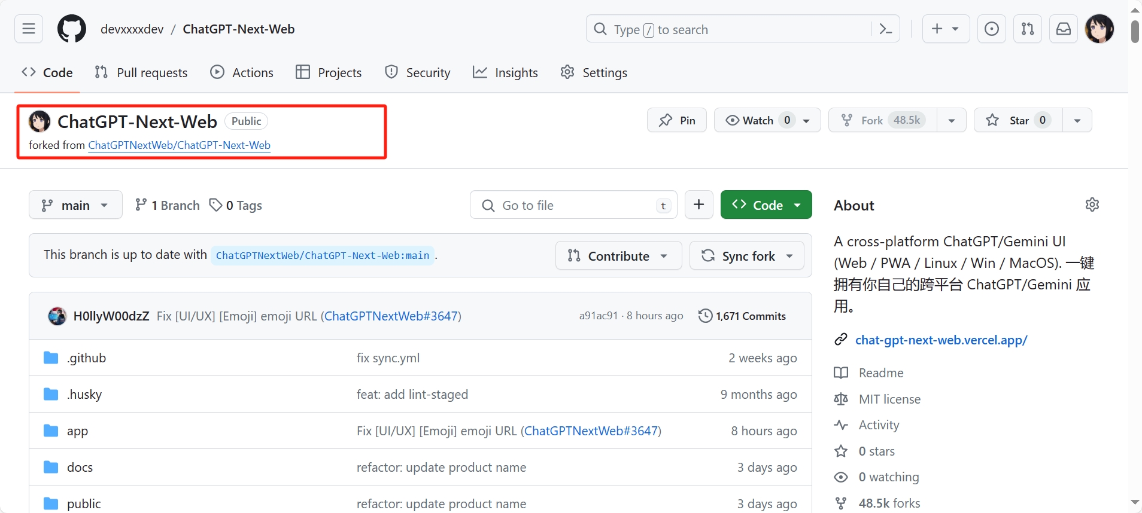Open MIT license scale icon
Viewport: 1142px width, 513px height.
click(841, 399)
